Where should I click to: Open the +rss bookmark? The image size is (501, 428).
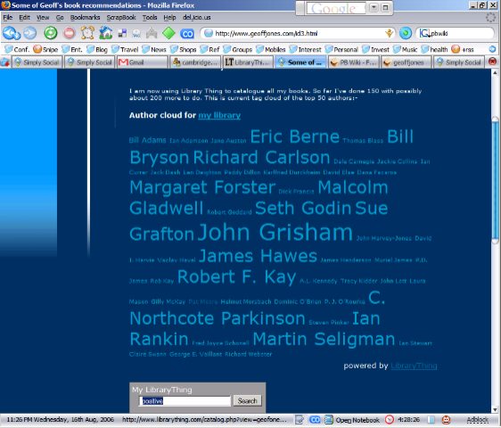463,49
